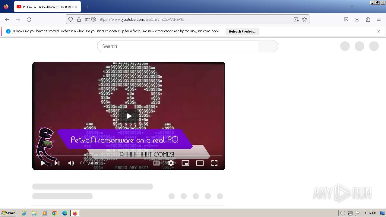Toggle closed captions (CC)
The image size is (386, 217).
click(x=157, y=163)
